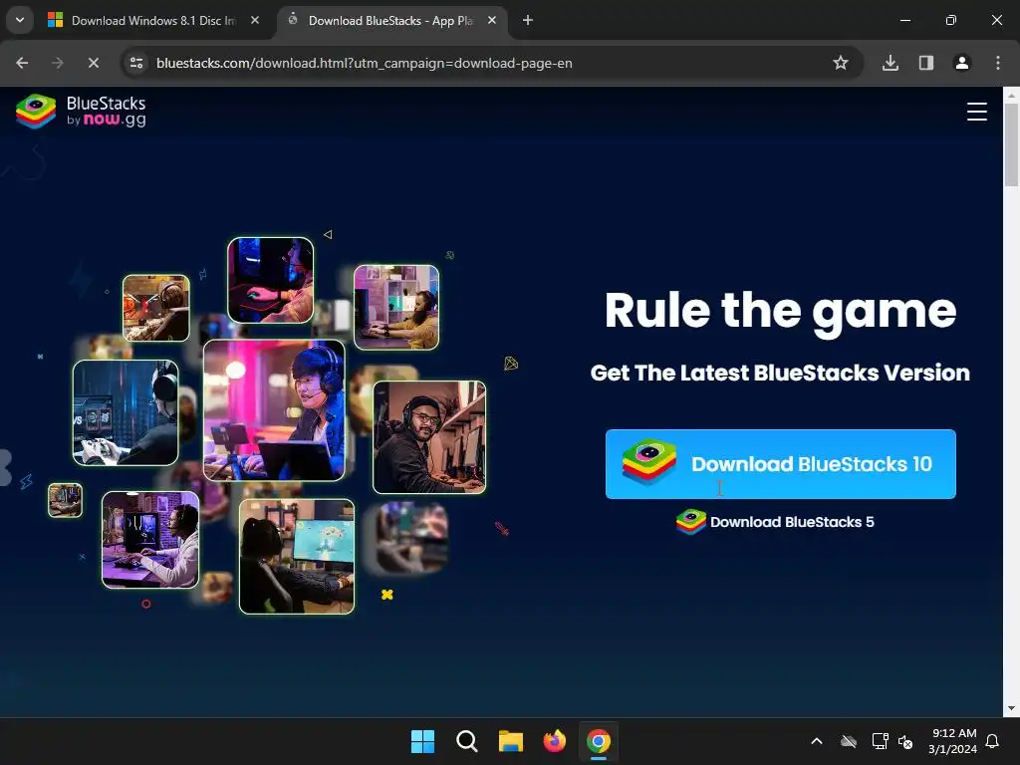
Task: Open a new browser tab
Action: tap(528, 20)
